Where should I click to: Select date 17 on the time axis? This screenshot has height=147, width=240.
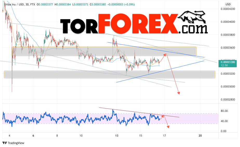click(164, 136)
